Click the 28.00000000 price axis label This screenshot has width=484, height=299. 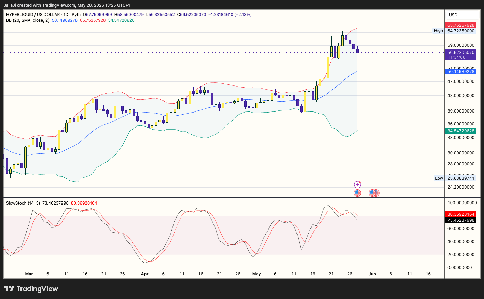pos(461,164)
